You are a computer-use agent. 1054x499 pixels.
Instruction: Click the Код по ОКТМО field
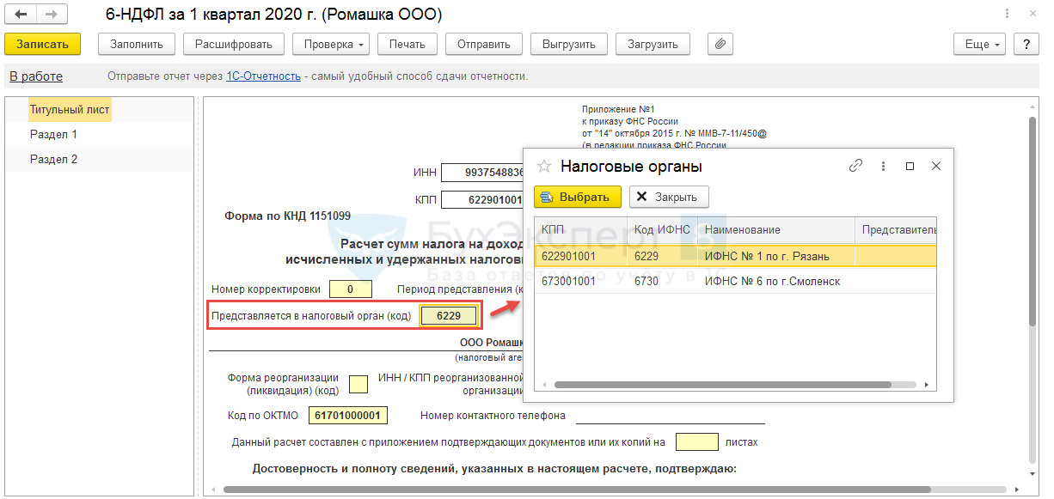pyautogui.click(x=349, y=416)
